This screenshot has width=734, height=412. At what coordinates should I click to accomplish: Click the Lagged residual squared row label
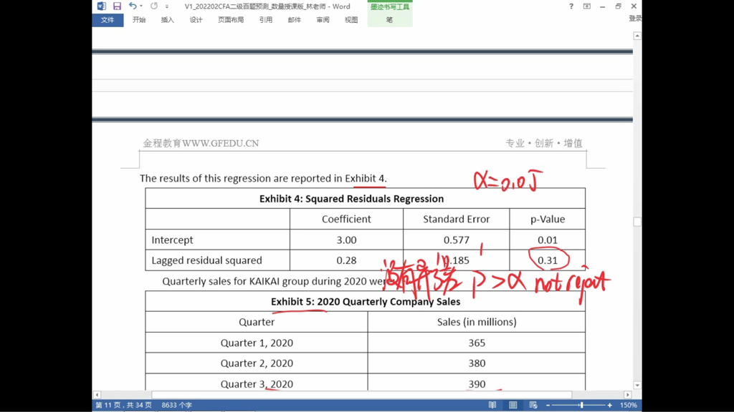tap(207, 260)
